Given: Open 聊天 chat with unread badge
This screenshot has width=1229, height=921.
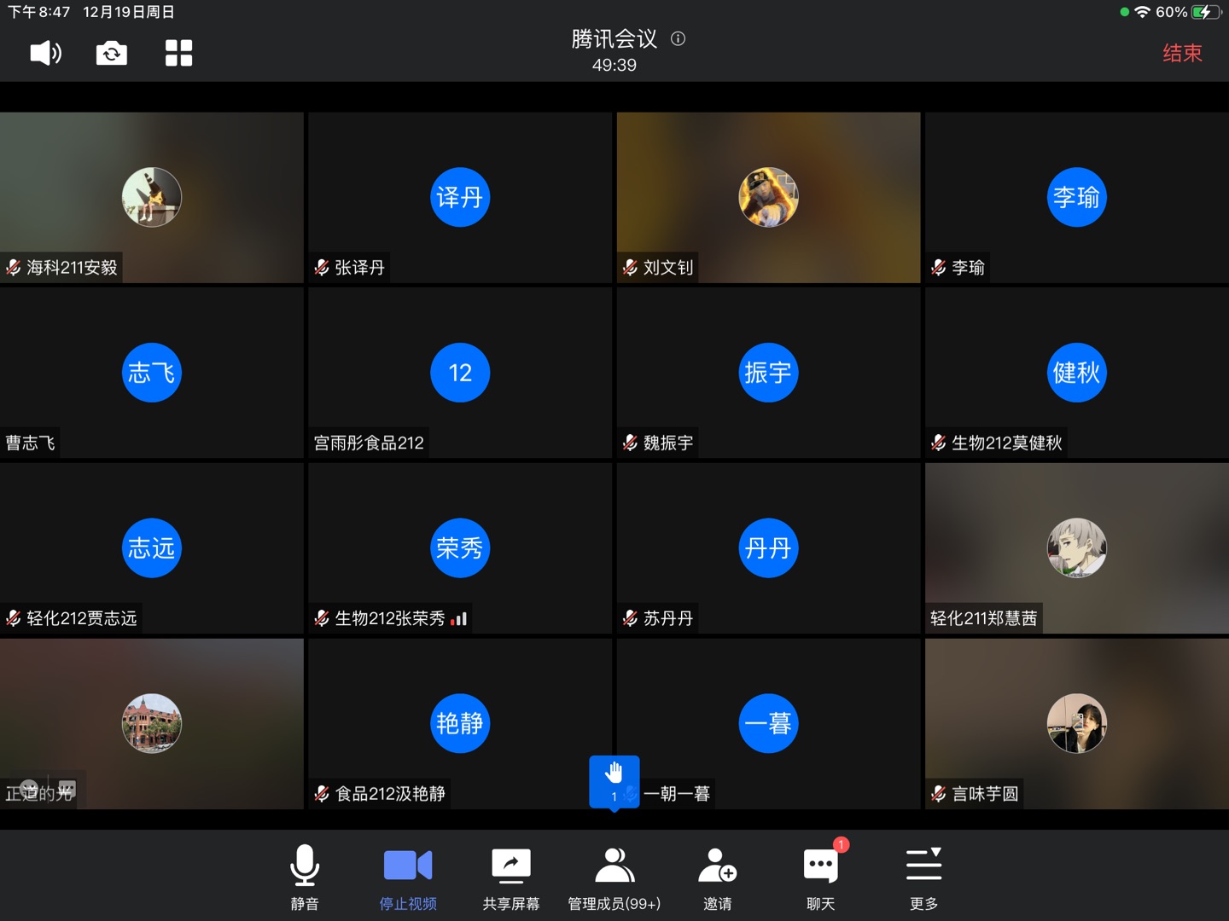Looking at the screenshot, I should click(820, 877).
